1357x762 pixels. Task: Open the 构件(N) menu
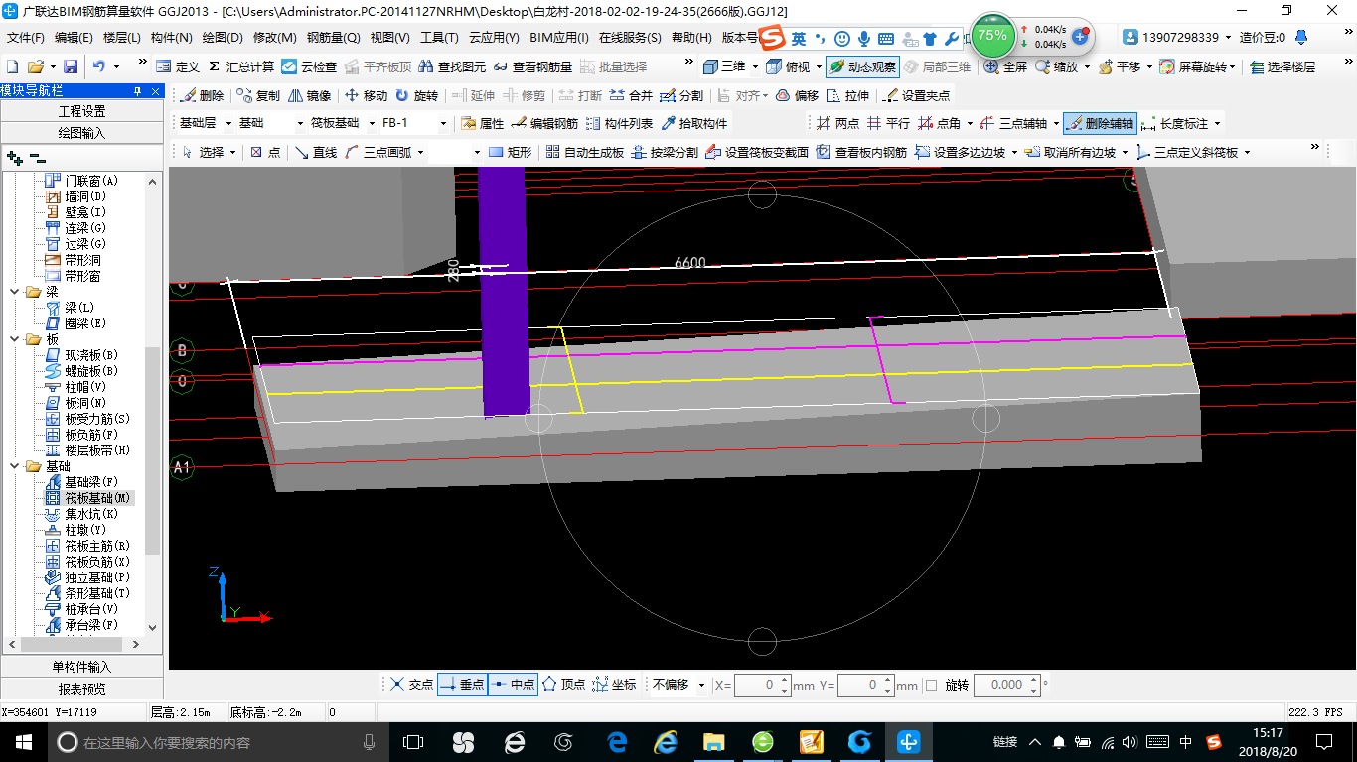click(x=171, y=38)
